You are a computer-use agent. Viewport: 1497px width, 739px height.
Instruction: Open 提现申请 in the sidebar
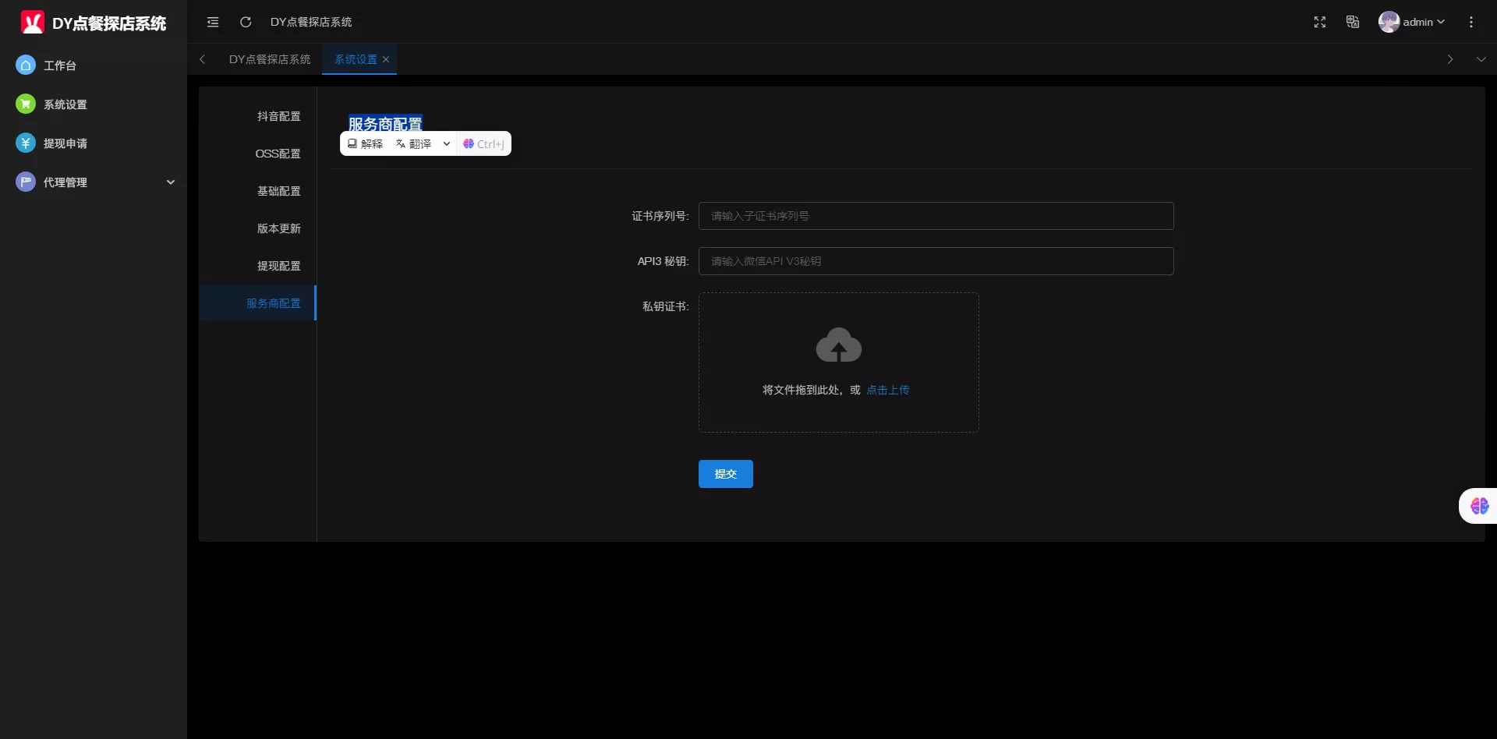pyautogui.click(x=65, y=143)
